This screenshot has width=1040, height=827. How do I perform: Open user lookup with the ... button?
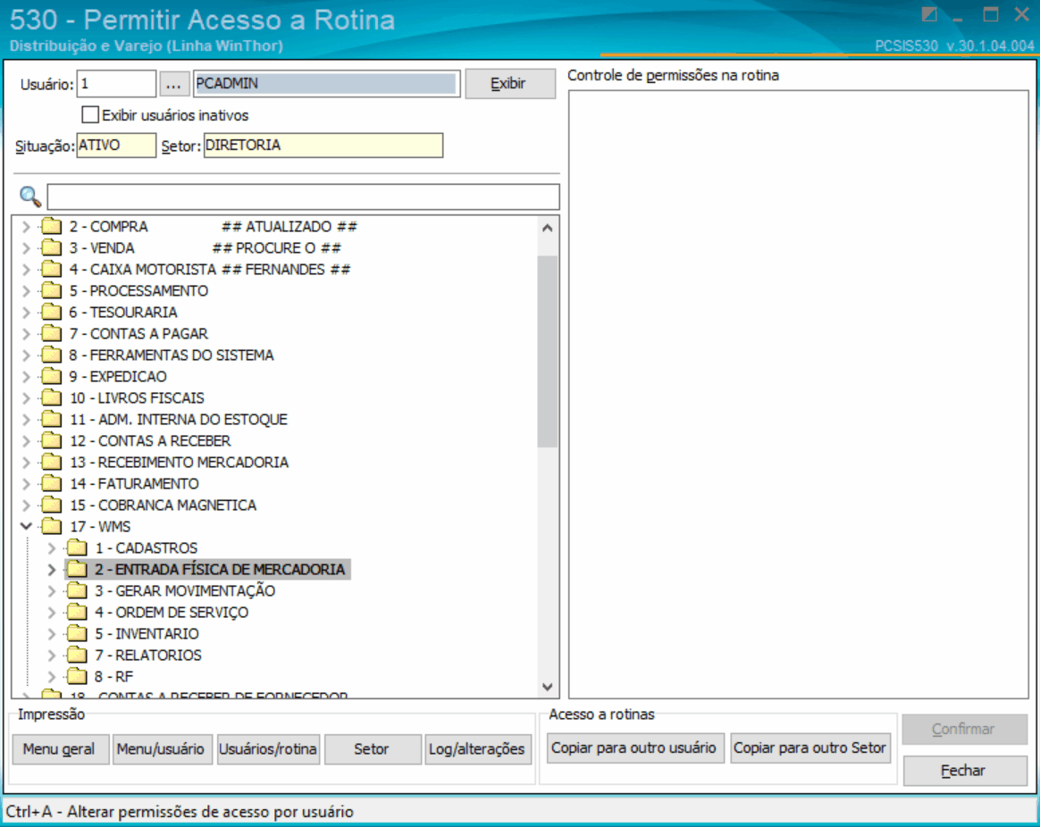click(x=173, y=84)
